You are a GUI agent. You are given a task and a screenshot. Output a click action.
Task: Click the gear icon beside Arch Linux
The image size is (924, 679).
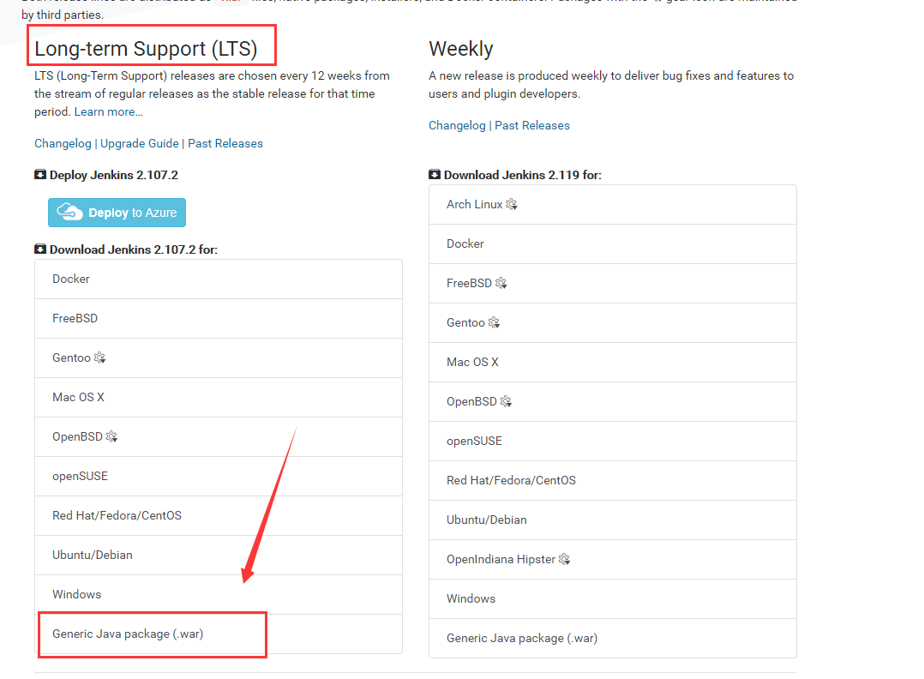tap(512, 205)
